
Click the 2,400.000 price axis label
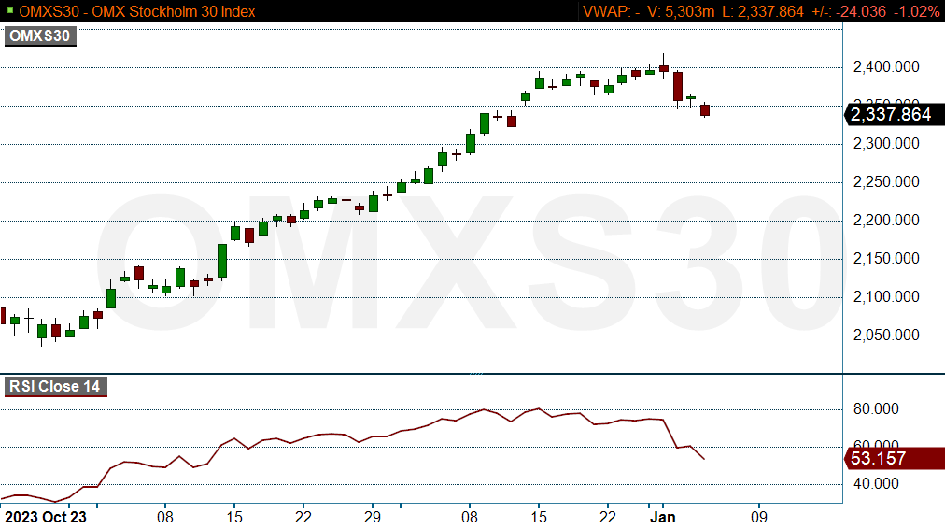tap(886, 67)
